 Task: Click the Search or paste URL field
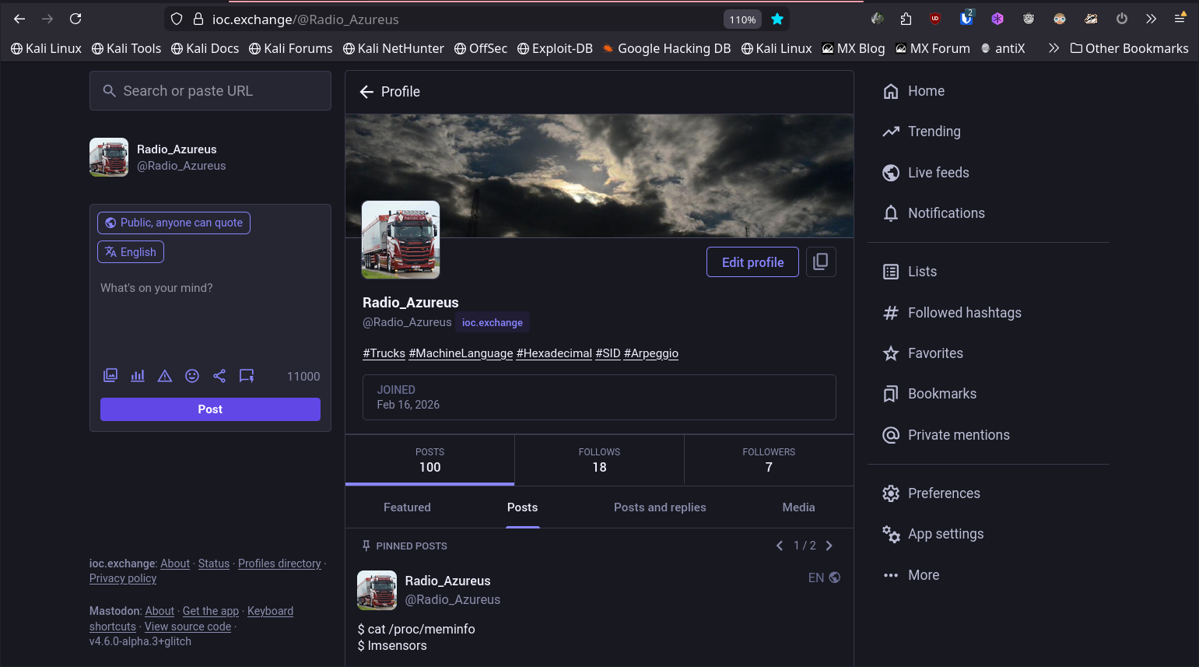(x=210, y=91)
